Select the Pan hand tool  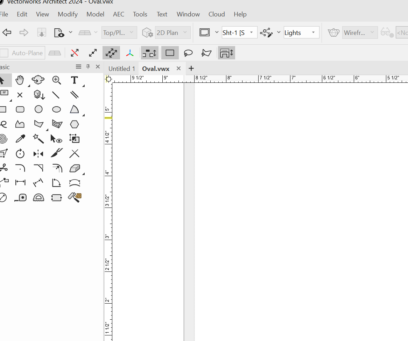pyautogui.click(x=20, y=80)
